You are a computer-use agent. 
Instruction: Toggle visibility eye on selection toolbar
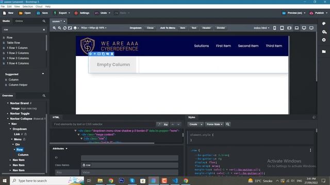(x=108, y=54)
